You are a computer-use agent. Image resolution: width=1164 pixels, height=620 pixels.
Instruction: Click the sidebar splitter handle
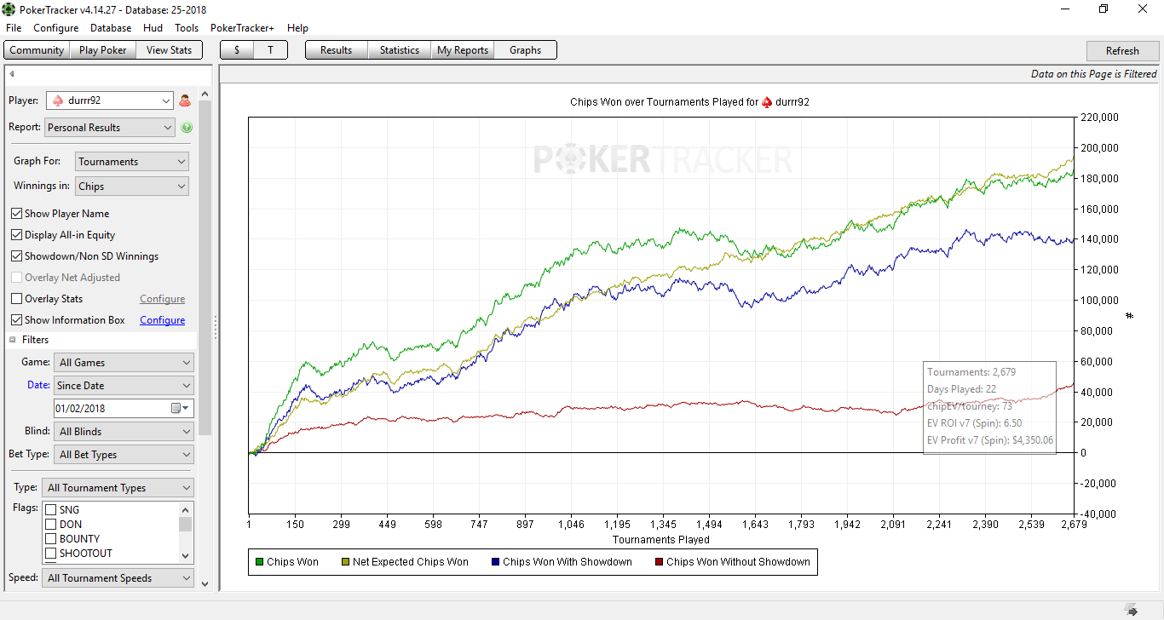tap(215, 327)
